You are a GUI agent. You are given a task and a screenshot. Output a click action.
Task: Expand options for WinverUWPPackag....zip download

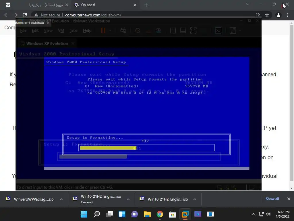[x=61, y=199]
